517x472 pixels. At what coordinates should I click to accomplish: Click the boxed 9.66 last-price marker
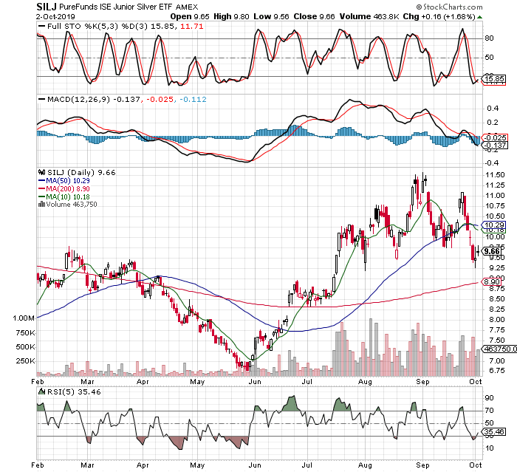click(492, 251)
